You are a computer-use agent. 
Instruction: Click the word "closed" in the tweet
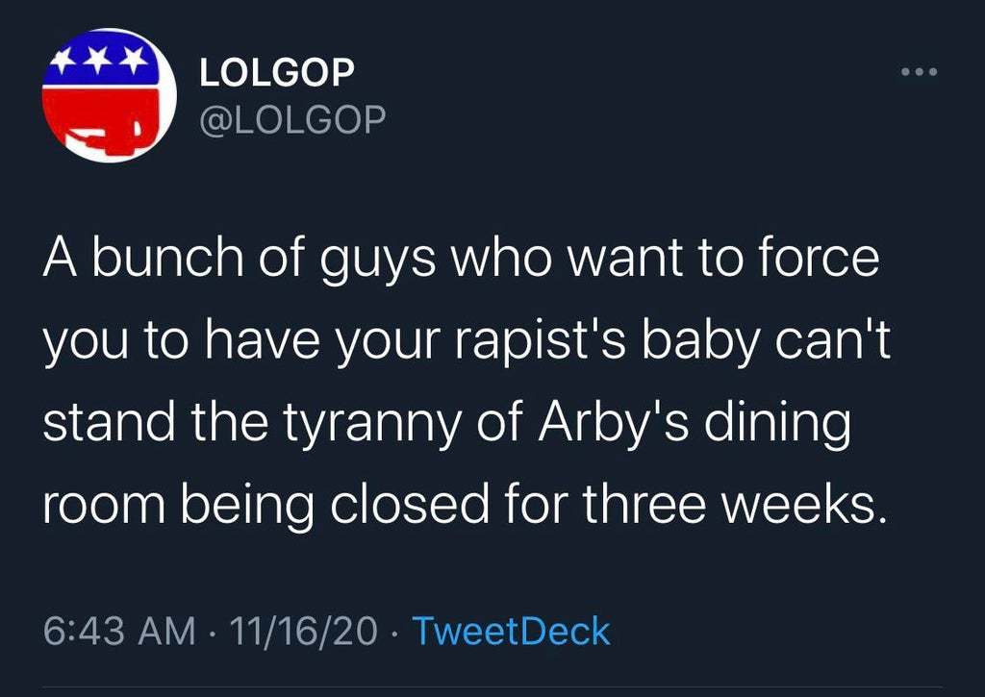(410, 504)
